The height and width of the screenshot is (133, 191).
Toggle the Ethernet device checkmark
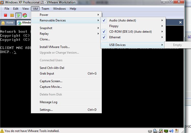click(x=104, y=37)
